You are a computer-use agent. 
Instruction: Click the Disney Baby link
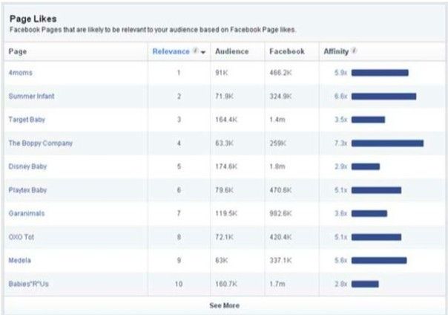pos(27,166)
